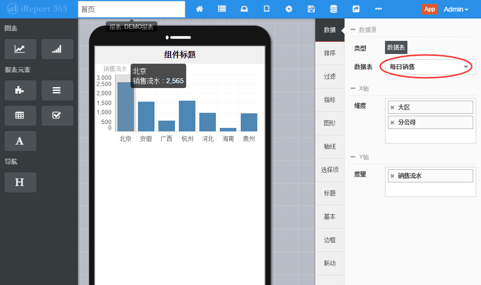Click the inbox tray icon in toolbar
The width and height of the screenshot is (481, 285).
244,9
